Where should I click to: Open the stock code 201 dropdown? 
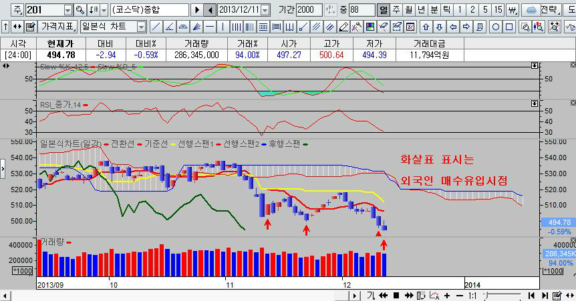(x=68, y=10)
